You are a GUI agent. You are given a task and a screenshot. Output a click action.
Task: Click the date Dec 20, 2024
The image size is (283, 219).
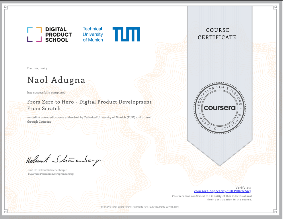point(37,68)
